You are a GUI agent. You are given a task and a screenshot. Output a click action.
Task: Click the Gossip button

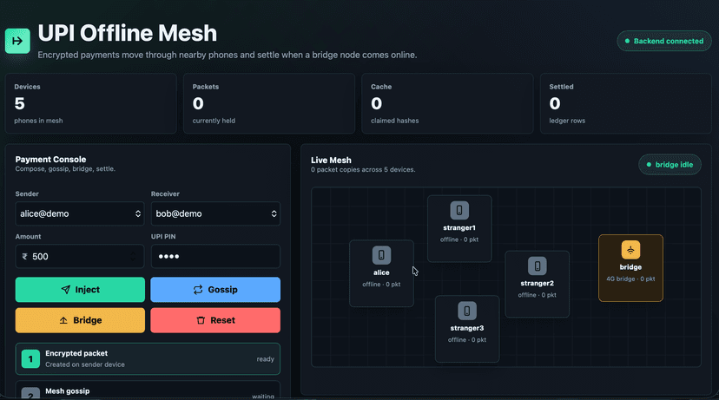pyautogui.click(x=215, y=290)
